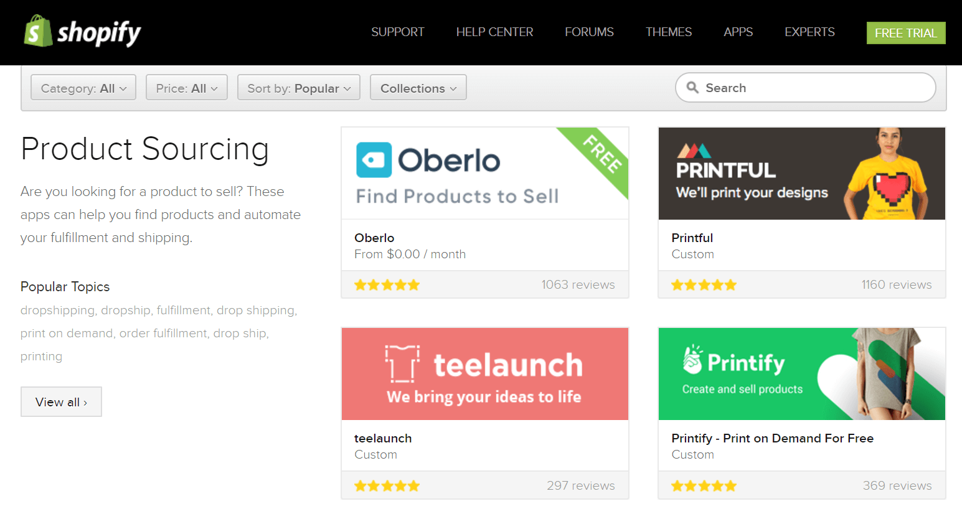Image resolution: width=962 pixels, height=514 pixels.
Task: Click the View all button
Action: [x=61, y=402]
